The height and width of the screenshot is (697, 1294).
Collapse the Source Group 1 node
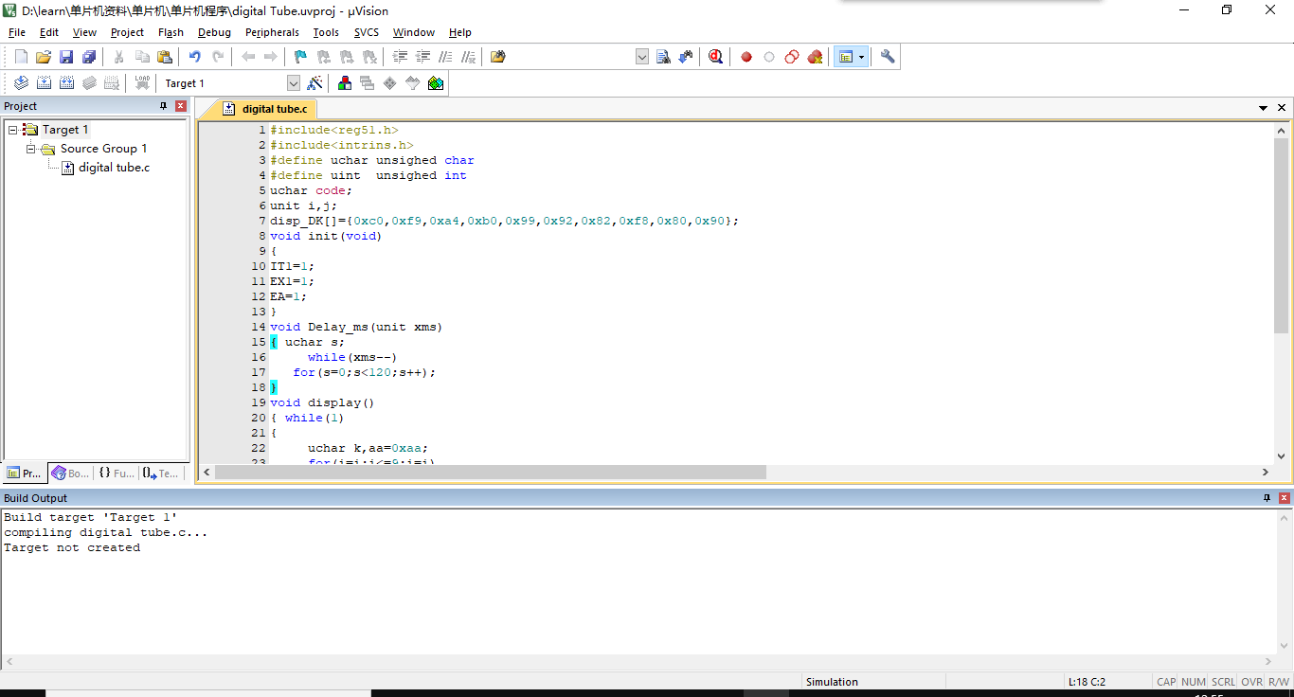(x=31, y=149)
